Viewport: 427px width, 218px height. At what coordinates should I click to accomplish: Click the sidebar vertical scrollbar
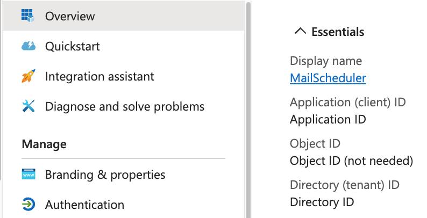tap(248, 107)
